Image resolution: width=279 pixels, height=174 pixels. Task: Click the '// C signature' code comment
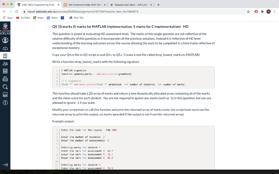coord(71,81)
